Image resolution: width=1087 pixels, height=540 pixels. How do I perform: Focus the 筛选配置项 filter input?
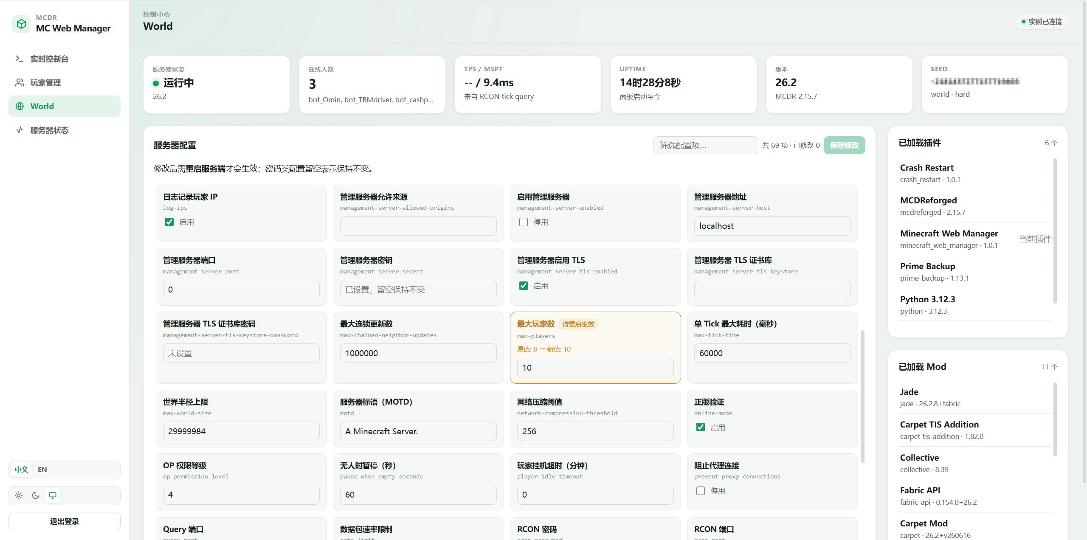705,145
